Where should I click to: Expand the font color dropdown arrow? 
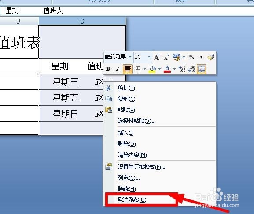tap(174, 69)
